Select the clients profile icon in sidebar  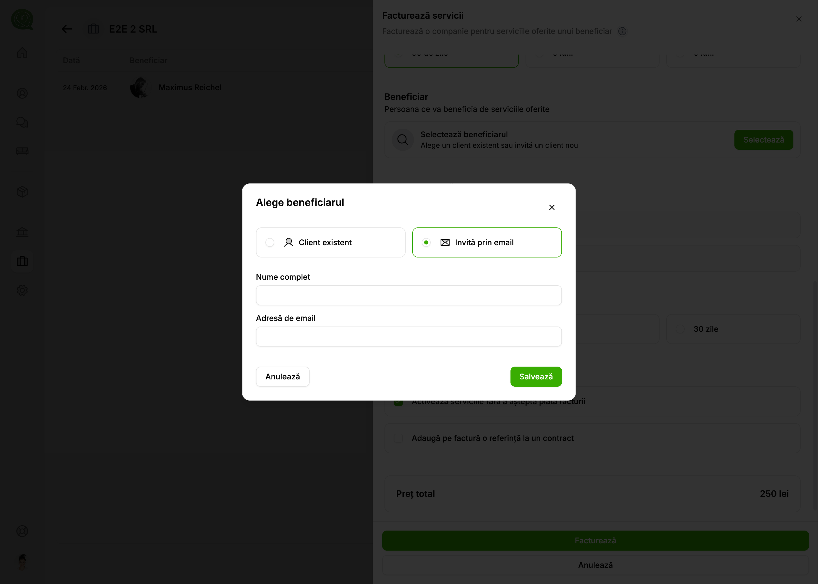(22, 93)
